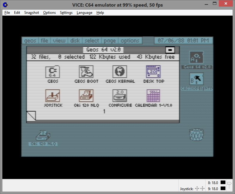Turn the page using the folded corner

[31, 116]
